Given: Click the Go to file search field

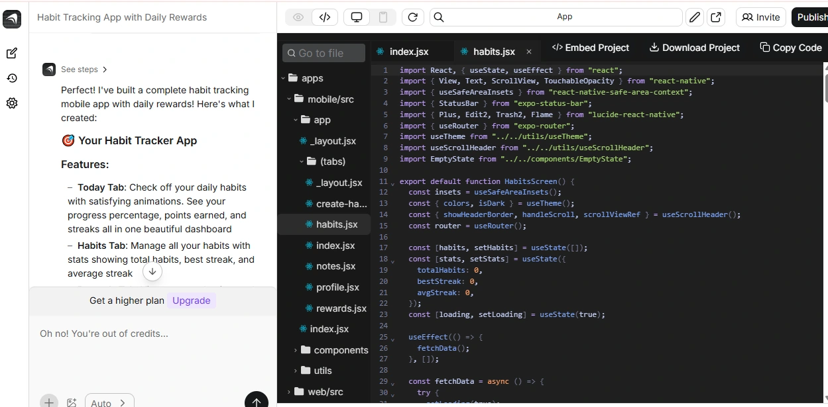Looking at the screenshot, I should coord(324,52).
